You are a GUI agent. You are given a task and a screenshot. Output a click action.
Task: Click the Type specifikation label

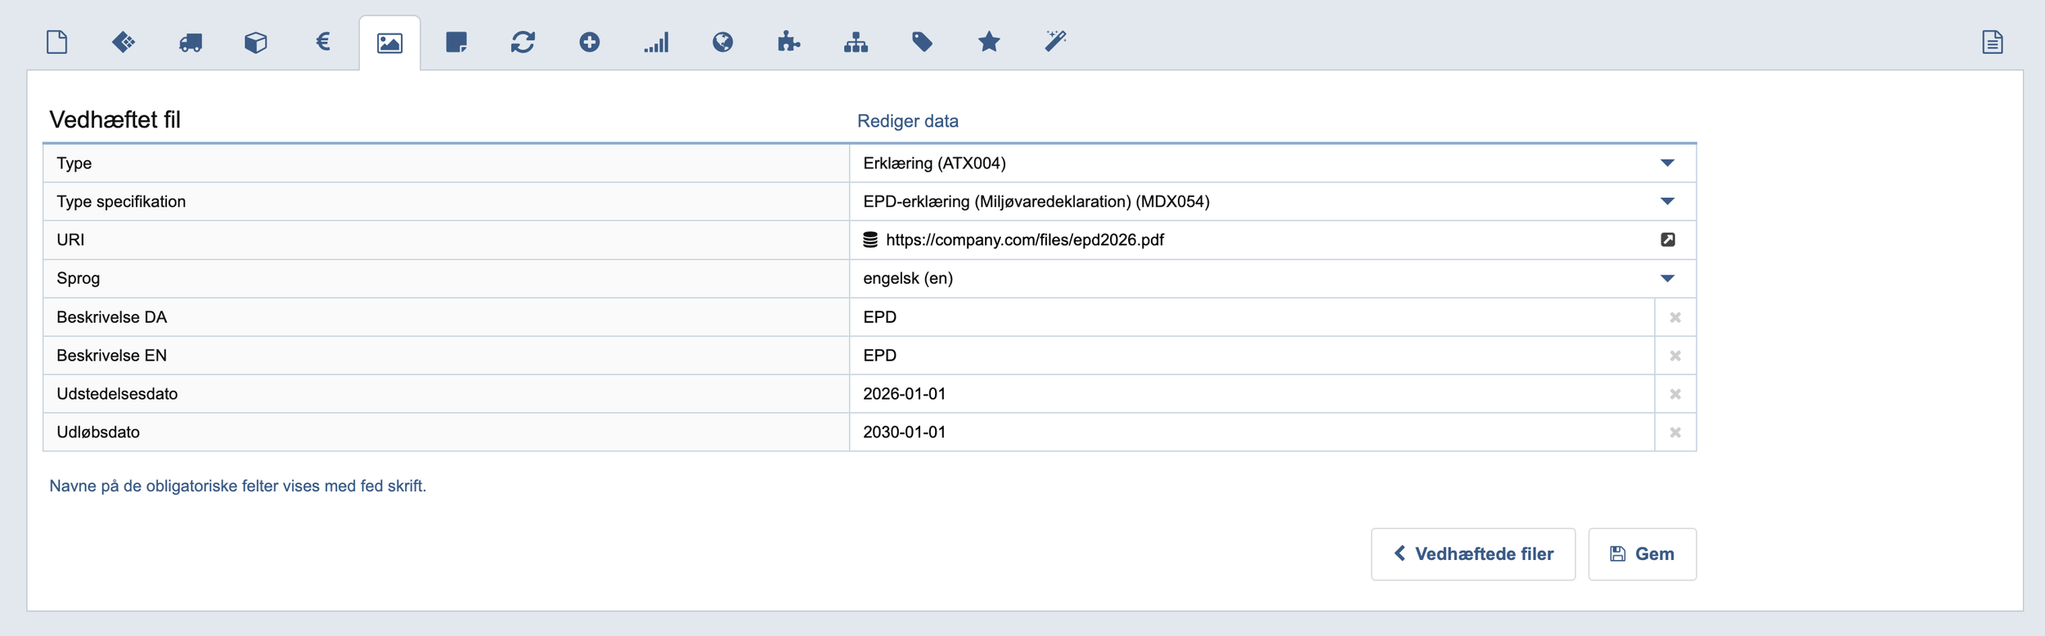[121, 202]
